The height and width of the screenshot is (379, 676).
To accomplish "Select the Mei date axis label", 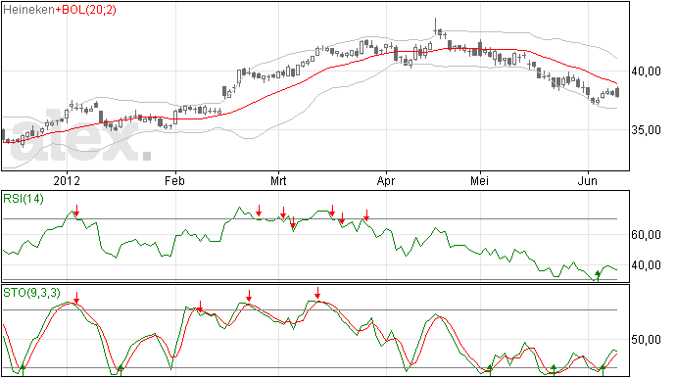I will [x=479, y=180].
